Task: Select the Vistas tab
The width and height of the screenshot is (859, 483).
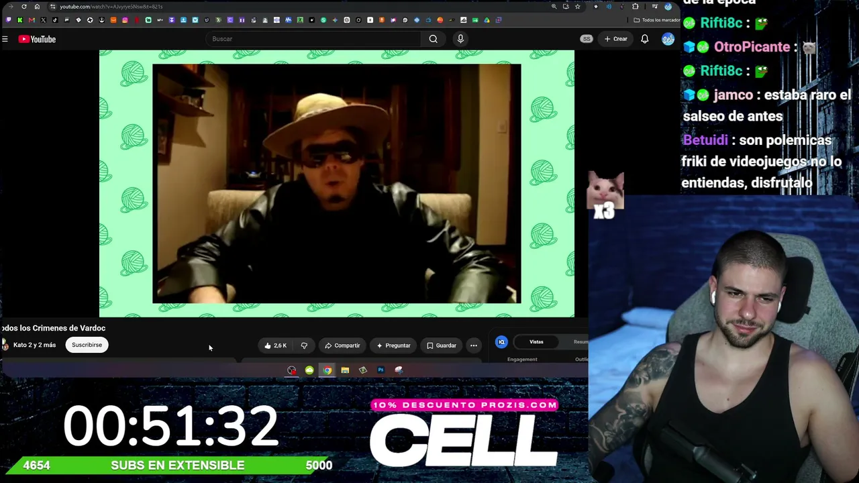Action: [x=536, y=342]
